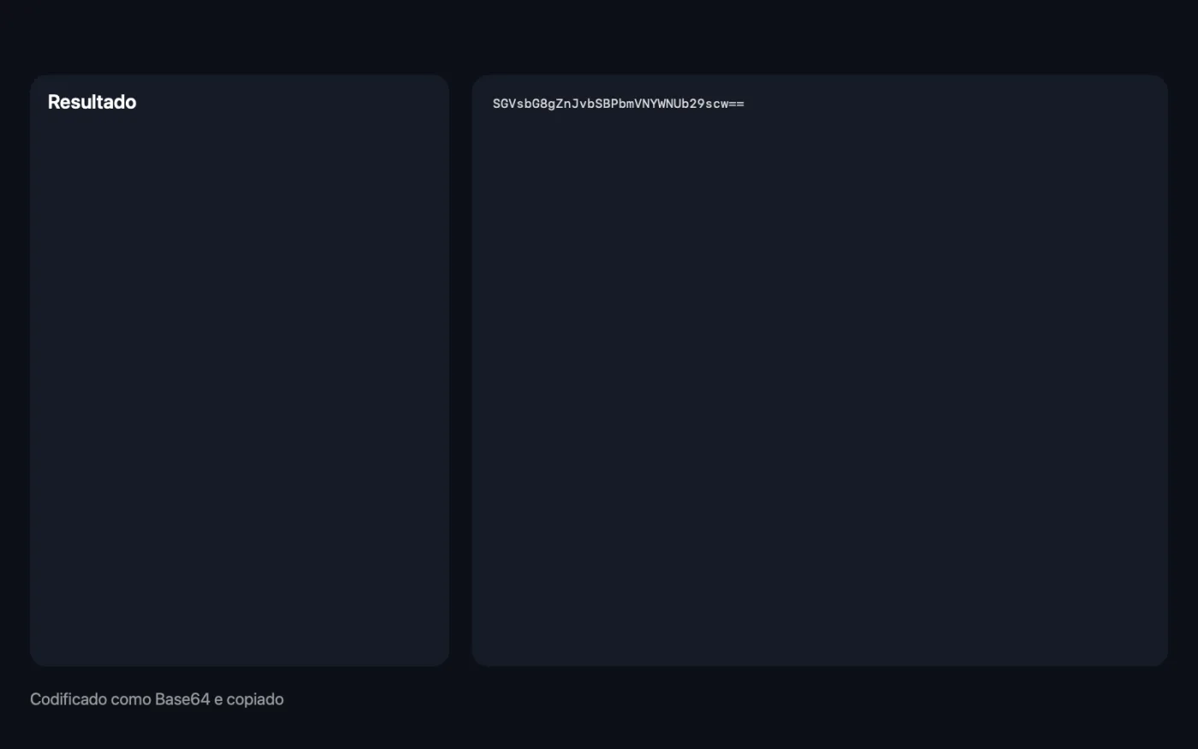Click the center of the large output text area
The width and height of the screenshot is (1198, 749).
(x=820, y=370)
